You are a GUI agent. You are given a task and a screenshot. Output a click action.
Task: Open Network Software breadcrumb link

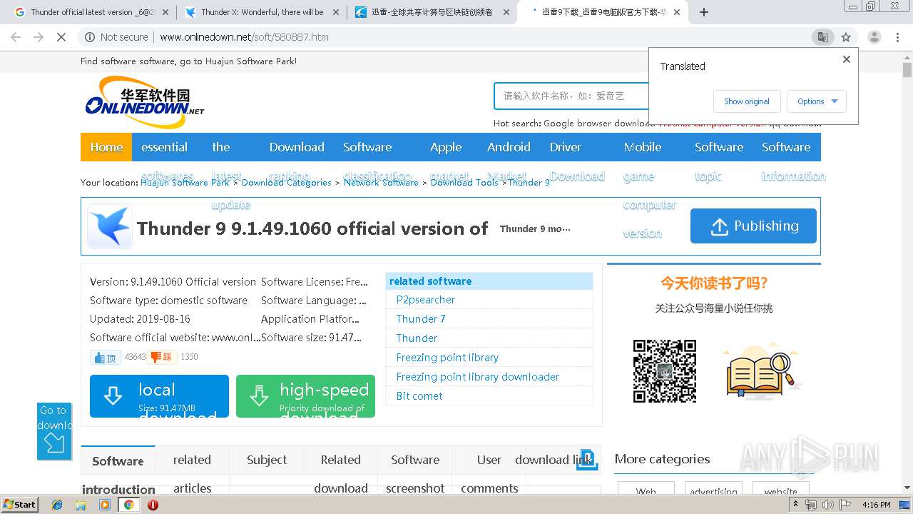(381, 183)
